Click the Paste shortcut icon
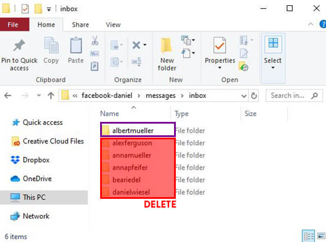 94,66
